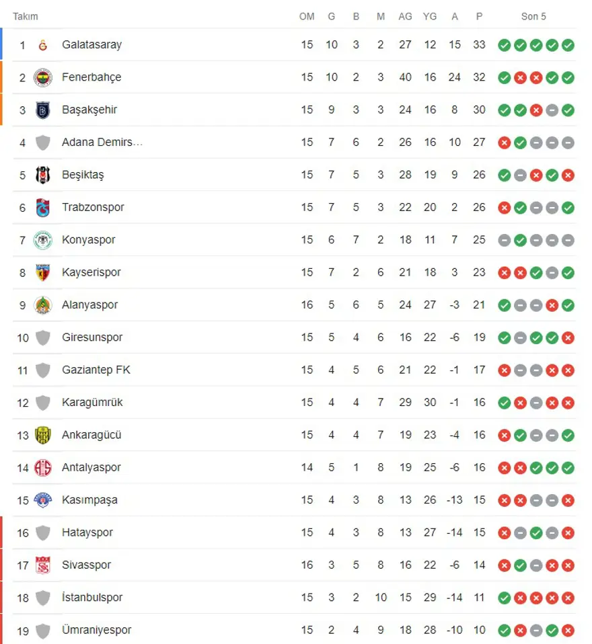Open the Giresunspor team row

pos(92,337)
